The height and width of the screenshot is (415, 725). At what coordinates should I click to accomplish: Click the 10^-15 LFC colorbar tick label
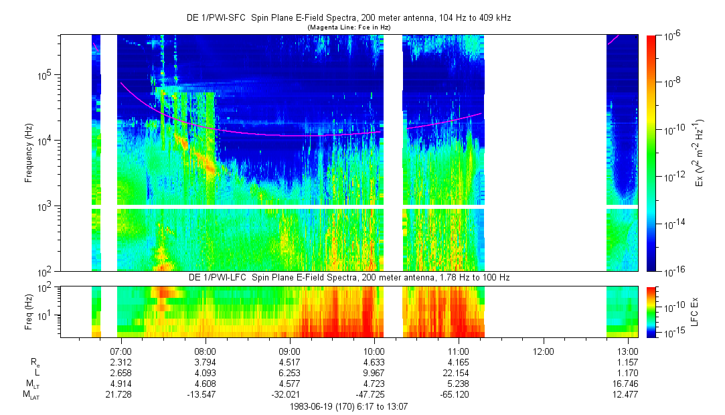pos(673,333)
